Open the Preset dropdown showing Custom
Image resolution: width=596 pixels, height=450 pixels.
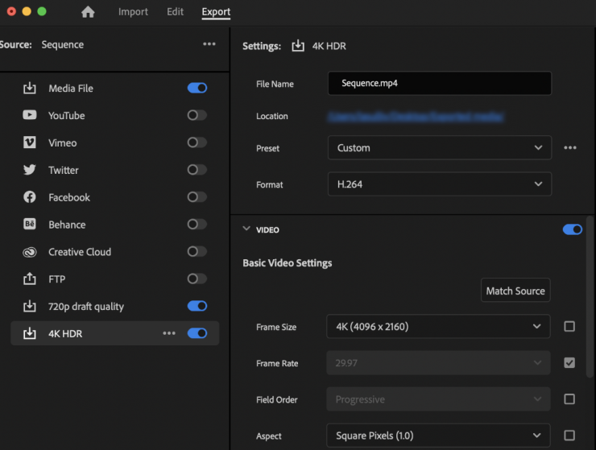coord(439,148)
